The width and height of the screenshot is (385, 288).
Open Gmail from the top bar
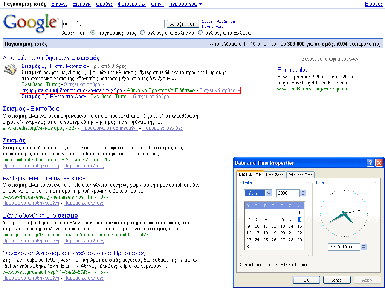(x=157, y=4)
